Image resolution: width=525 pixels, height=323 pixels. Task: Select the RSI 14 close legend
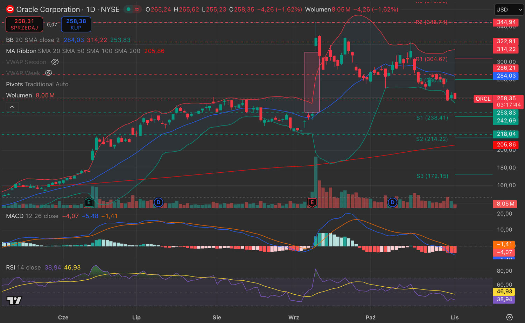(23, 267)
